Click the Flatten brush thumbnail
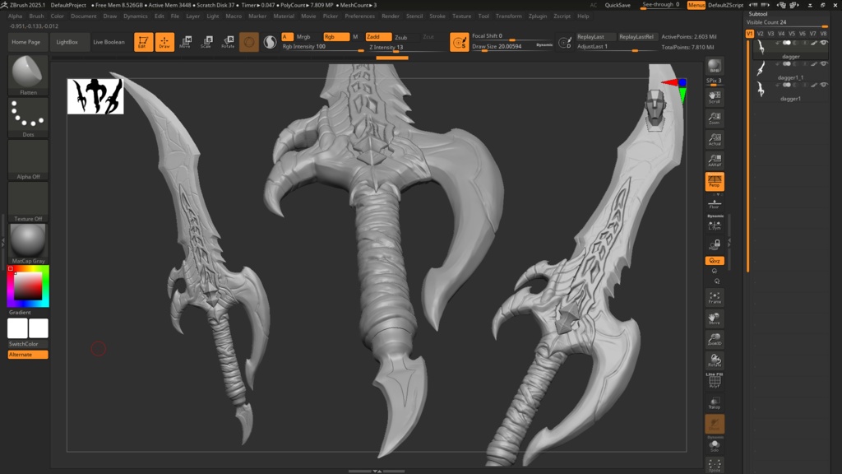 point(28,75)
